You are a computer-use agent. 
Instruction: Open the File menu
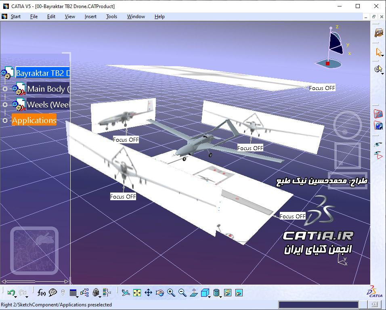pyautogui.click(x=34, y=17)
